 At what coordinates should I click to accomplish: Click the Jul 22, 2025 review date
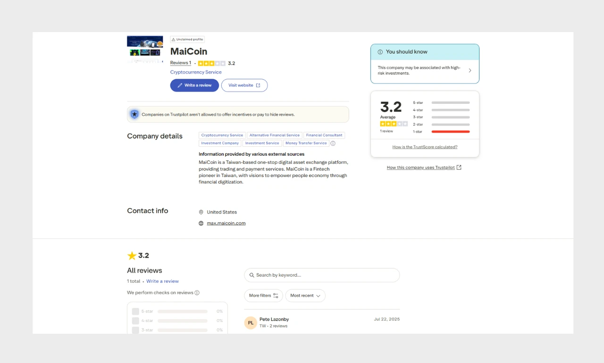click(387, 319)
